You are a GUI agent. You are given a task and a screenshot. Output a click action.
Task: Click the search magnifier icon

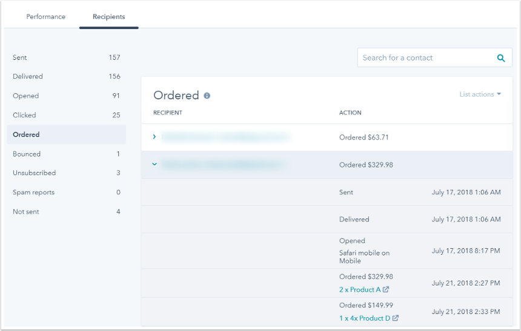pyautogui.click(x=501, y=58)
